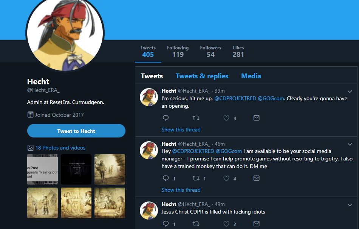Viewport: 359px width, 229px height.
Task: Reply to the 39m tweet
Action: pos(166,118)
